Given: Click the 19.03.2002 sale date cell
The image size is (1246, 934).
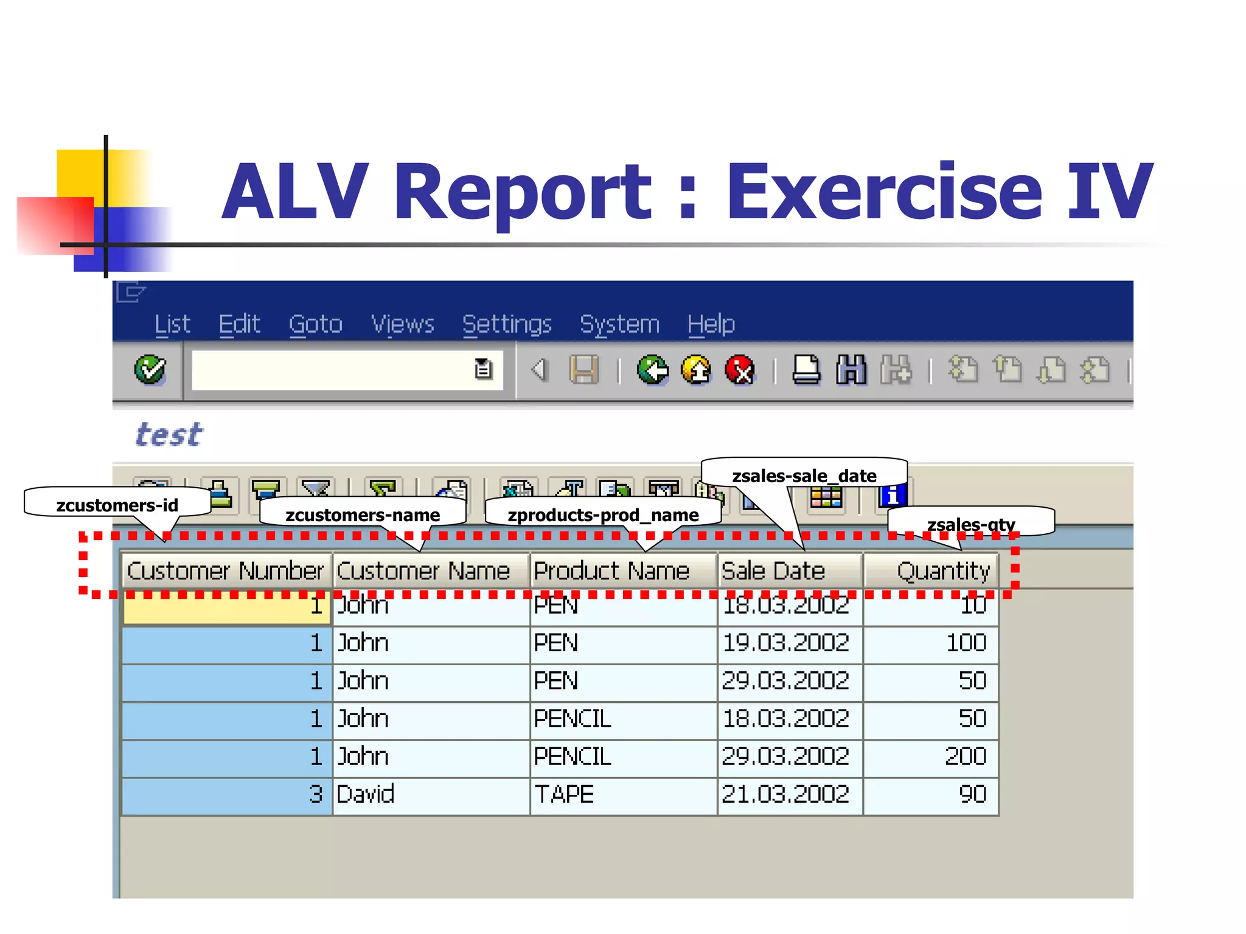Looking at the screenshot, I should pyautogui.click(x=790, y=643).
